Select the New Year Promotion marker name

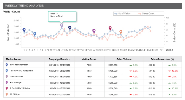click(x=19, y=65)
